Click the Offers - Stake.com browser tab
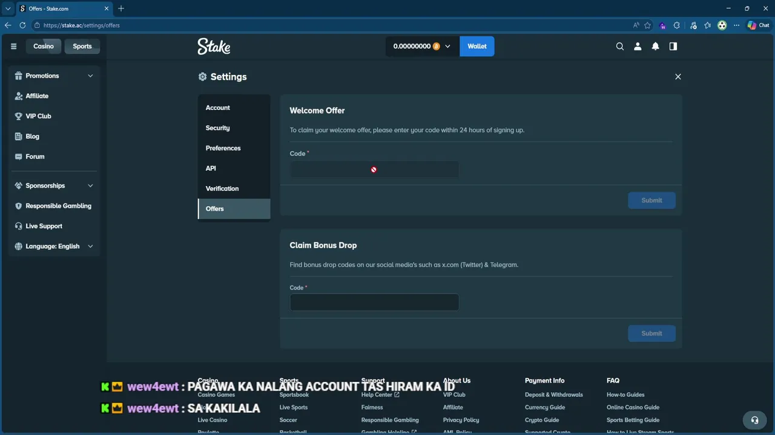775x435 pixels. click(64, 8)
